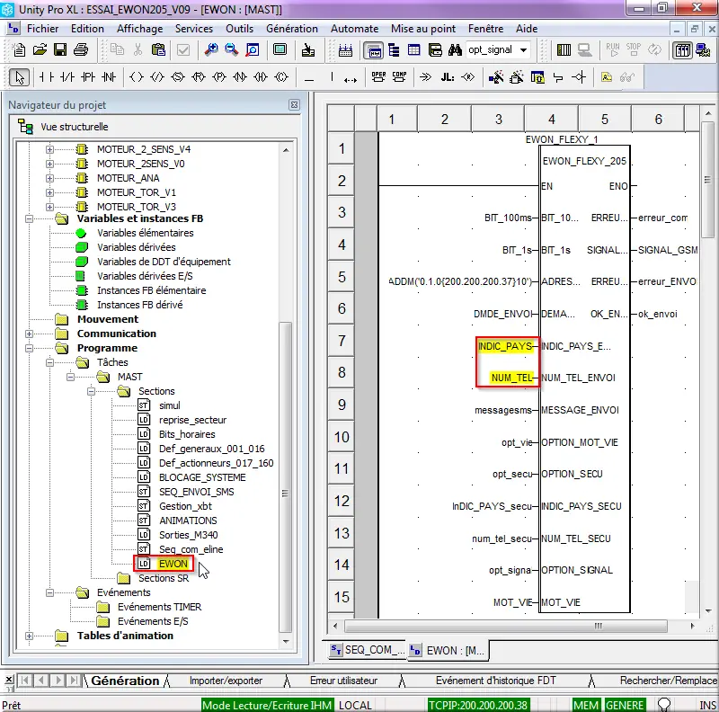Click the STOP automate icon
Screen dimensions: 719x712
634,49
